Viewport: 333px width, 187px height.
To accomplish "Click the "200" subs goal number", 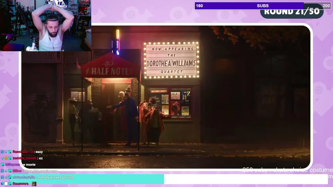I will 326,6.
